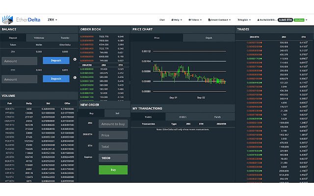314x196 pixels.
Task: Focus the ZRX Amount deposit field
Action: (x=20, y=61)
